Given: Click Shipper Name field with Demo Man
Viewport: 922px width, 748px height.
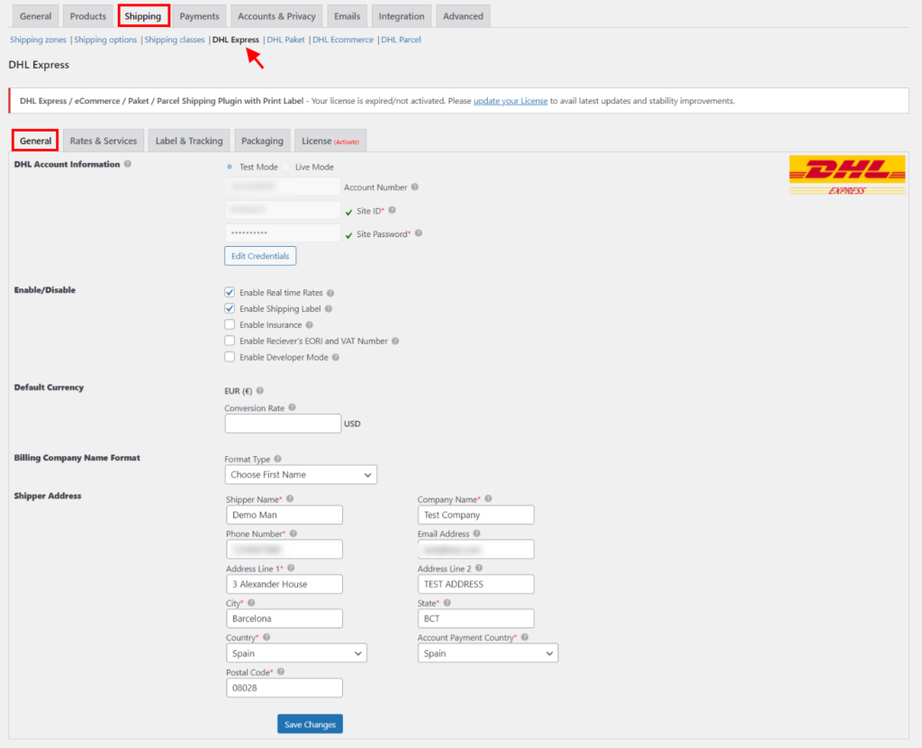Looking at the screenshot, I should [285, 515].
